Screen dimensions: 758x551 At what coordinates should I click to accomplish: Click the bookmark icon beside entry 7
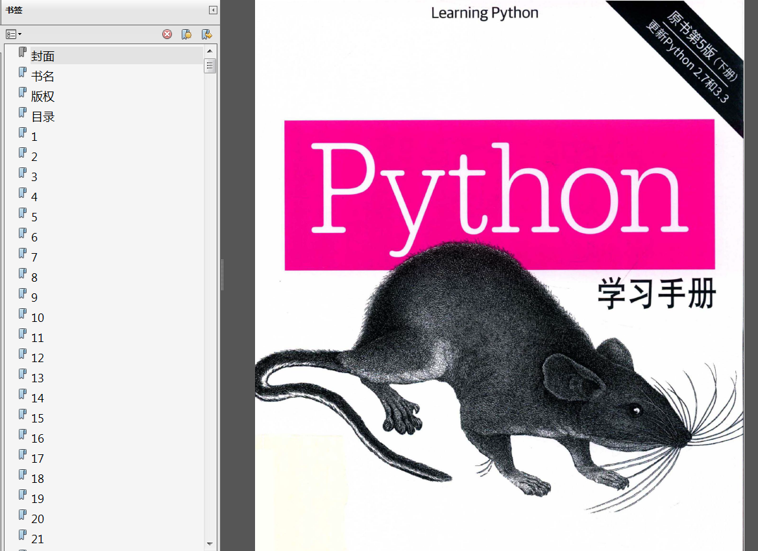click(x=22, y=253)
